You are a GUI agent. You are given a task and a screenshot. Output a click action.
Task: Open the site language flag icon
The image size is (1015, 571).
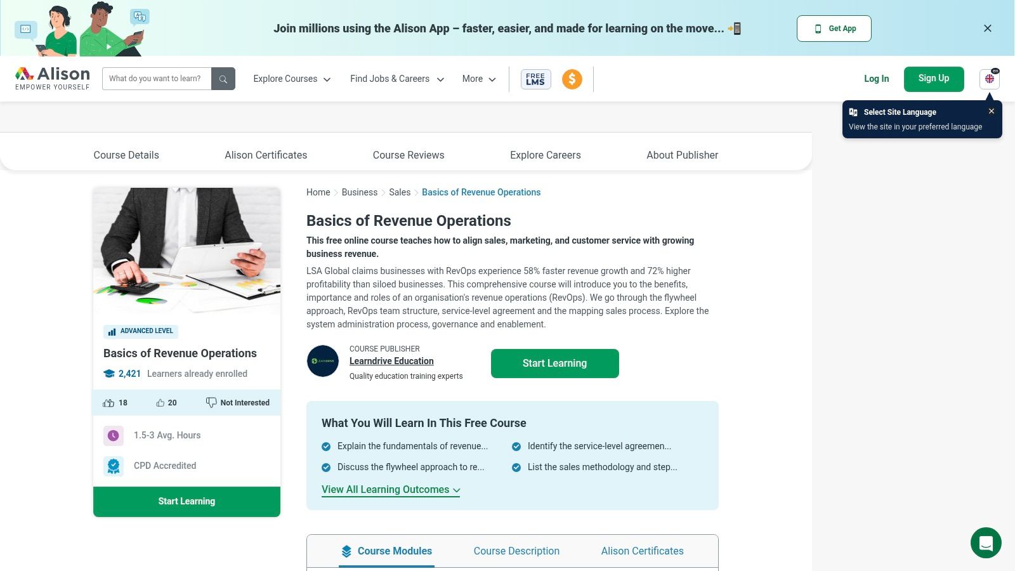(989, 79)
